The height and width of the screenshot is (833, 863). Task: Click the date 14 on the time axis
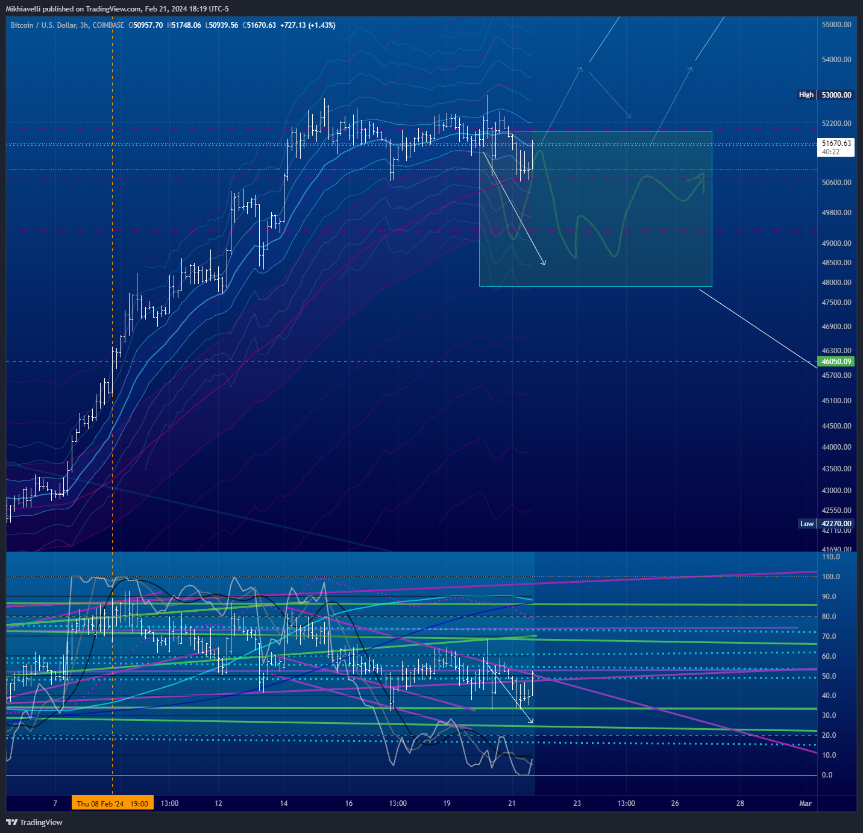click(x=284, y=803)
